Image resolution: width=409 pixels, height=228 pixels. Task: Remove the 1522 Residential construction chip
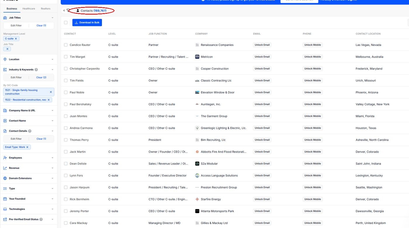tap(49, 100)
